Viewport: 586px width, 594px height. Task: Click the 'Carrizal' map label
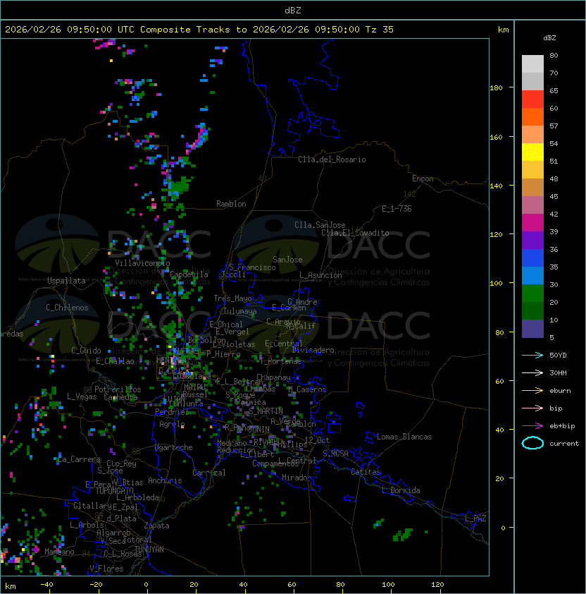209,473
